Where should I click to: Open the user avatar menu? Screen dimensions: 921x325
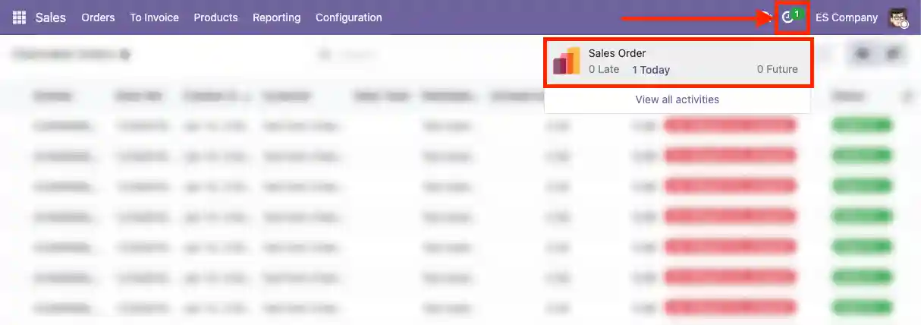coord(899,17)
